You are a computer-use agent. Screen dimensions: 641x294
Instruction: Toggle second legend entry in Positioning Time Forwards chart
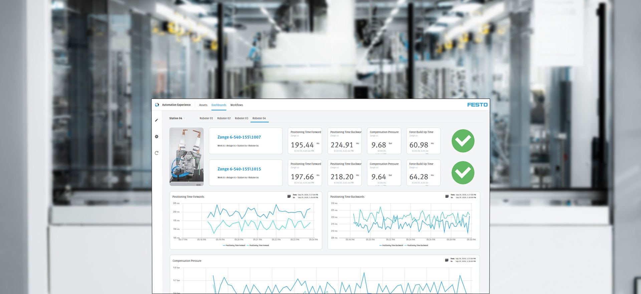coord(258,246)
